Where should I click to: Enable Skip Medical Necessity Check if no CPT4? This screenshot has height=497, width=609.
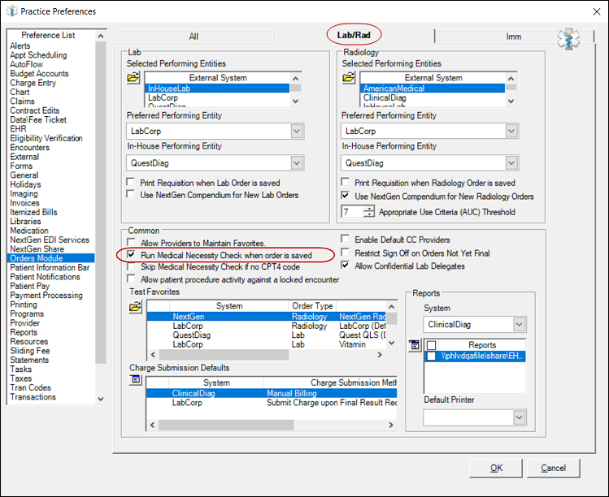tap(131, 266)
